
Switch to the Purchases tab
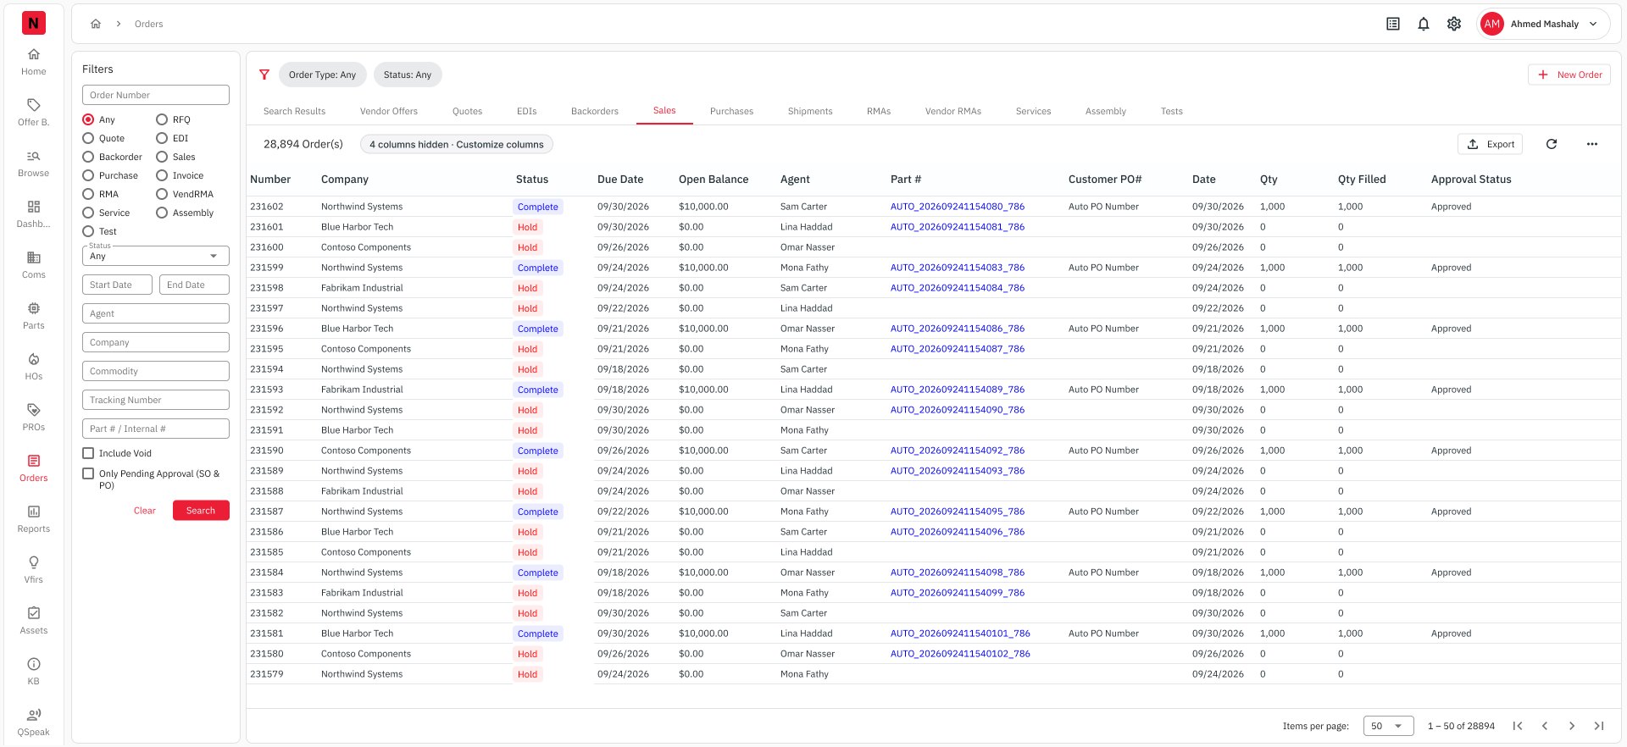click(731, 111)
